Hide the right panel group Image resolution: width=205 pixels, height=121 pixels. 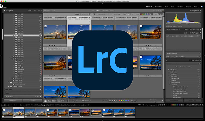[x=204, y=56]
